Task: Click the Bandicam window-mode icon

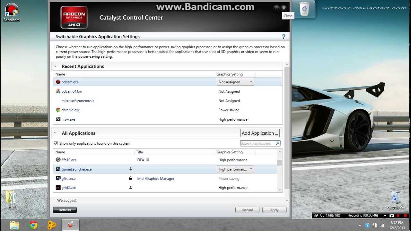Action: pyautogui.click(x=316, y=216)
